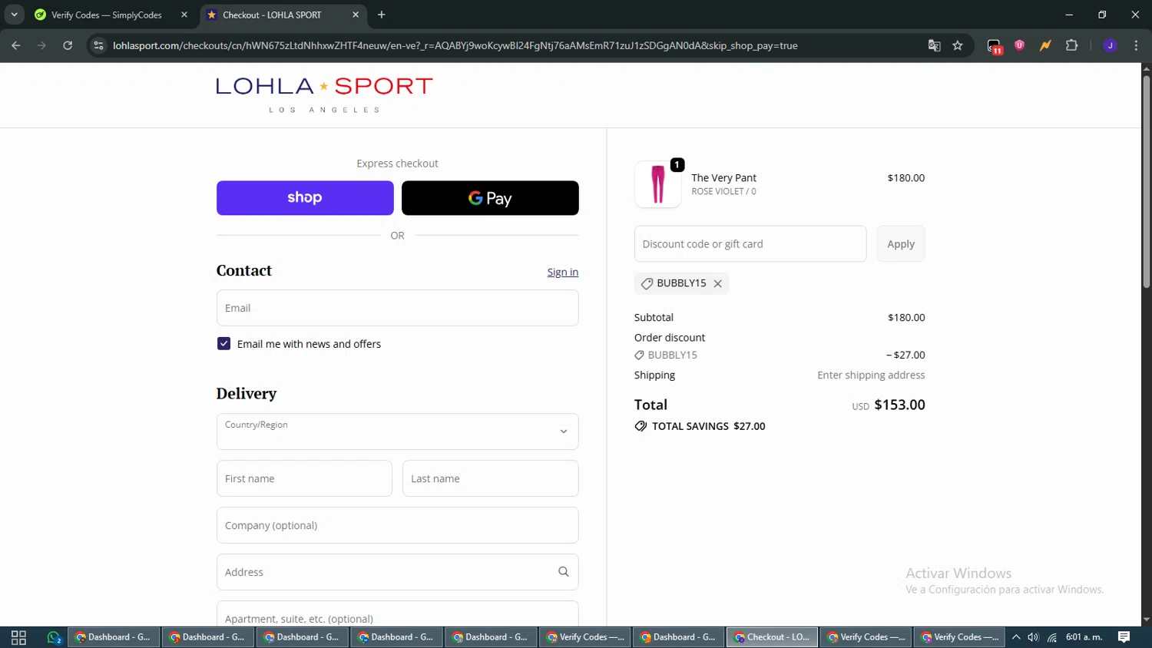Open the orange lightning extension icon
This screenshot has height=648, width=1152.
point(1045,45)
